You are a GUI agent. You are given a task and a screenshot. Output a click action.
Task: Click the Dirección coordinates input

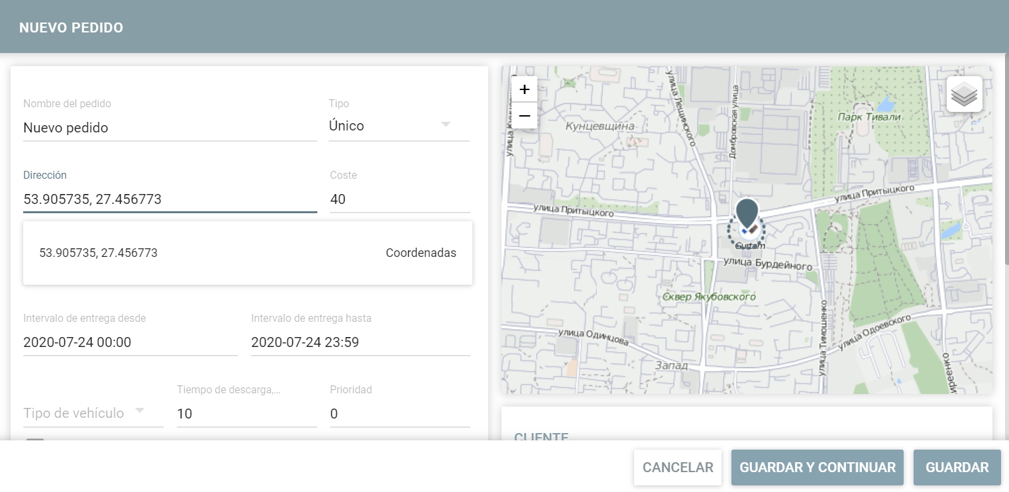pyautogui.click(x=170, y=199)
